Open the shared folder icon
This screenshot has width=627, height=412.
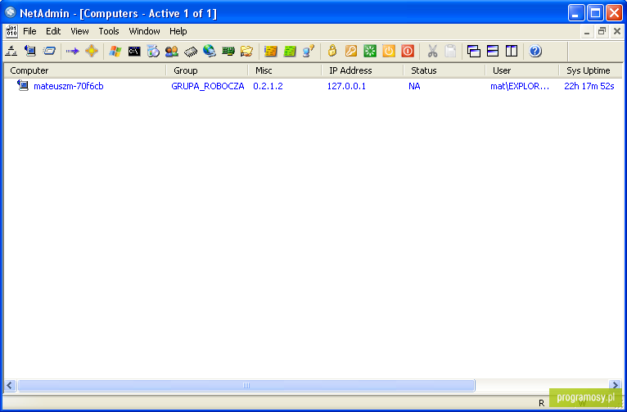tap(247, 52)
